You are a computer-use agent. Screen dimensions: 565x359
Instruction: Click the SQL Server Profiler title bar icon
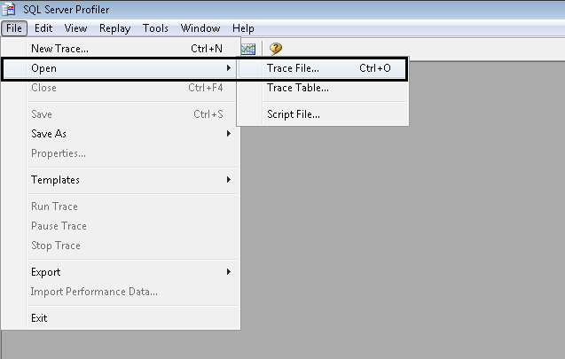pyautogui.click(x=9, y=9)
